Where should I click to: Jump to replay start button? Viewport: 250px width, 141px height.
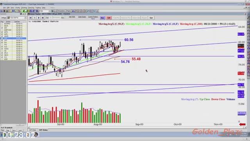[30, 18]
